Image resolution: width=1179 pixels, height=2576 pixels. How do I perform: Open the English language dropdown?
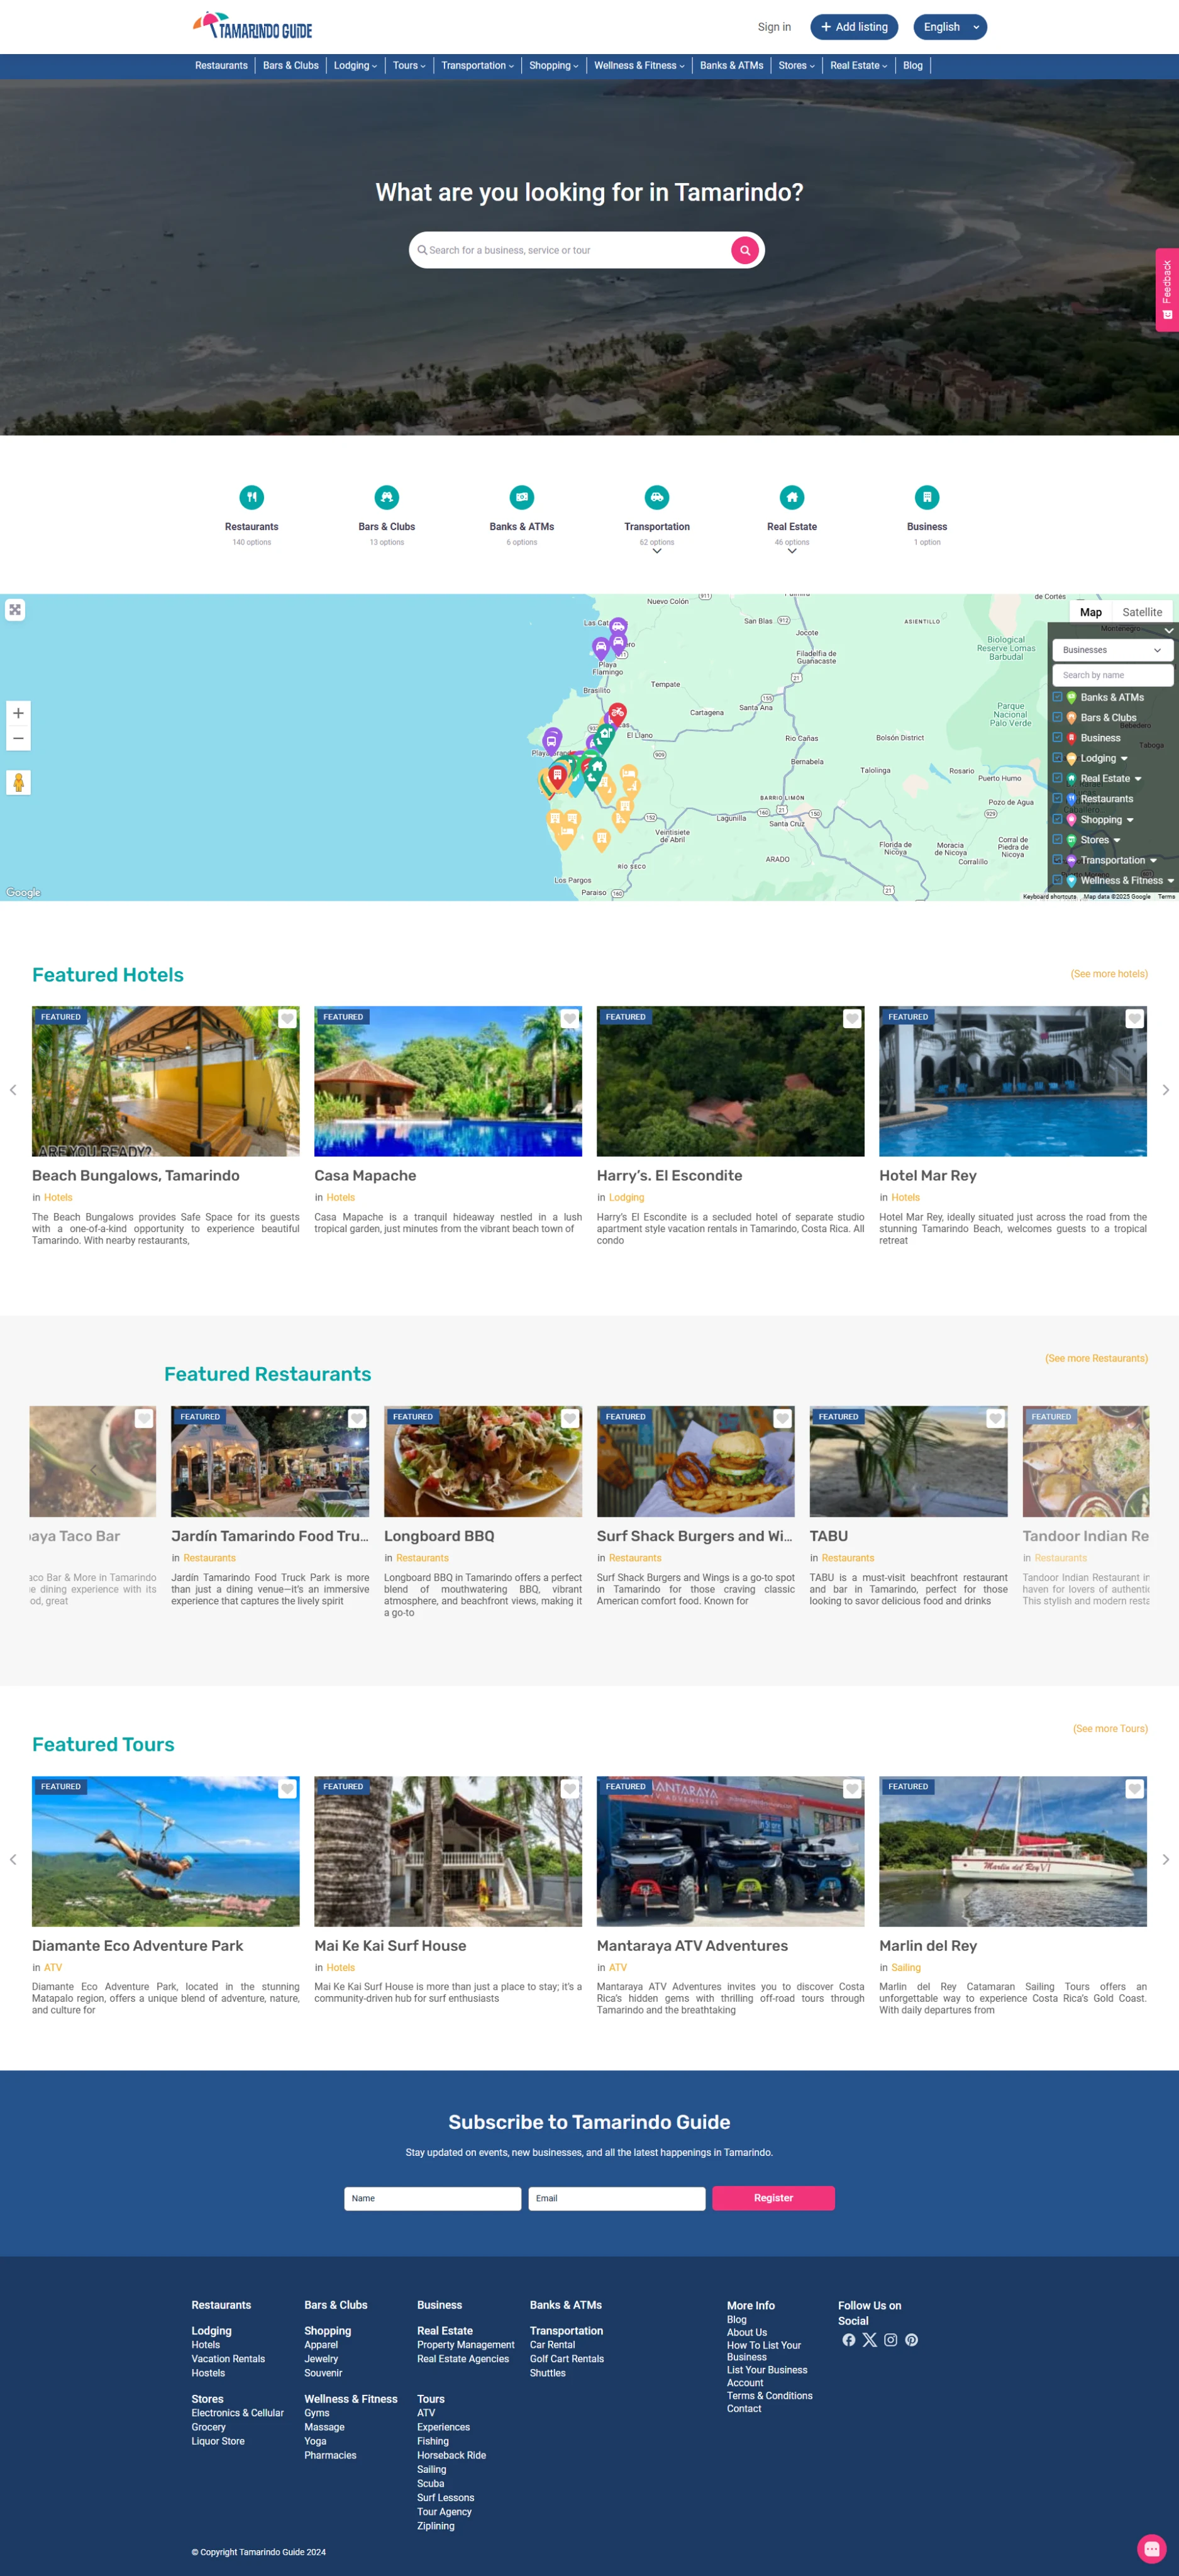click(x=950, y=27)
